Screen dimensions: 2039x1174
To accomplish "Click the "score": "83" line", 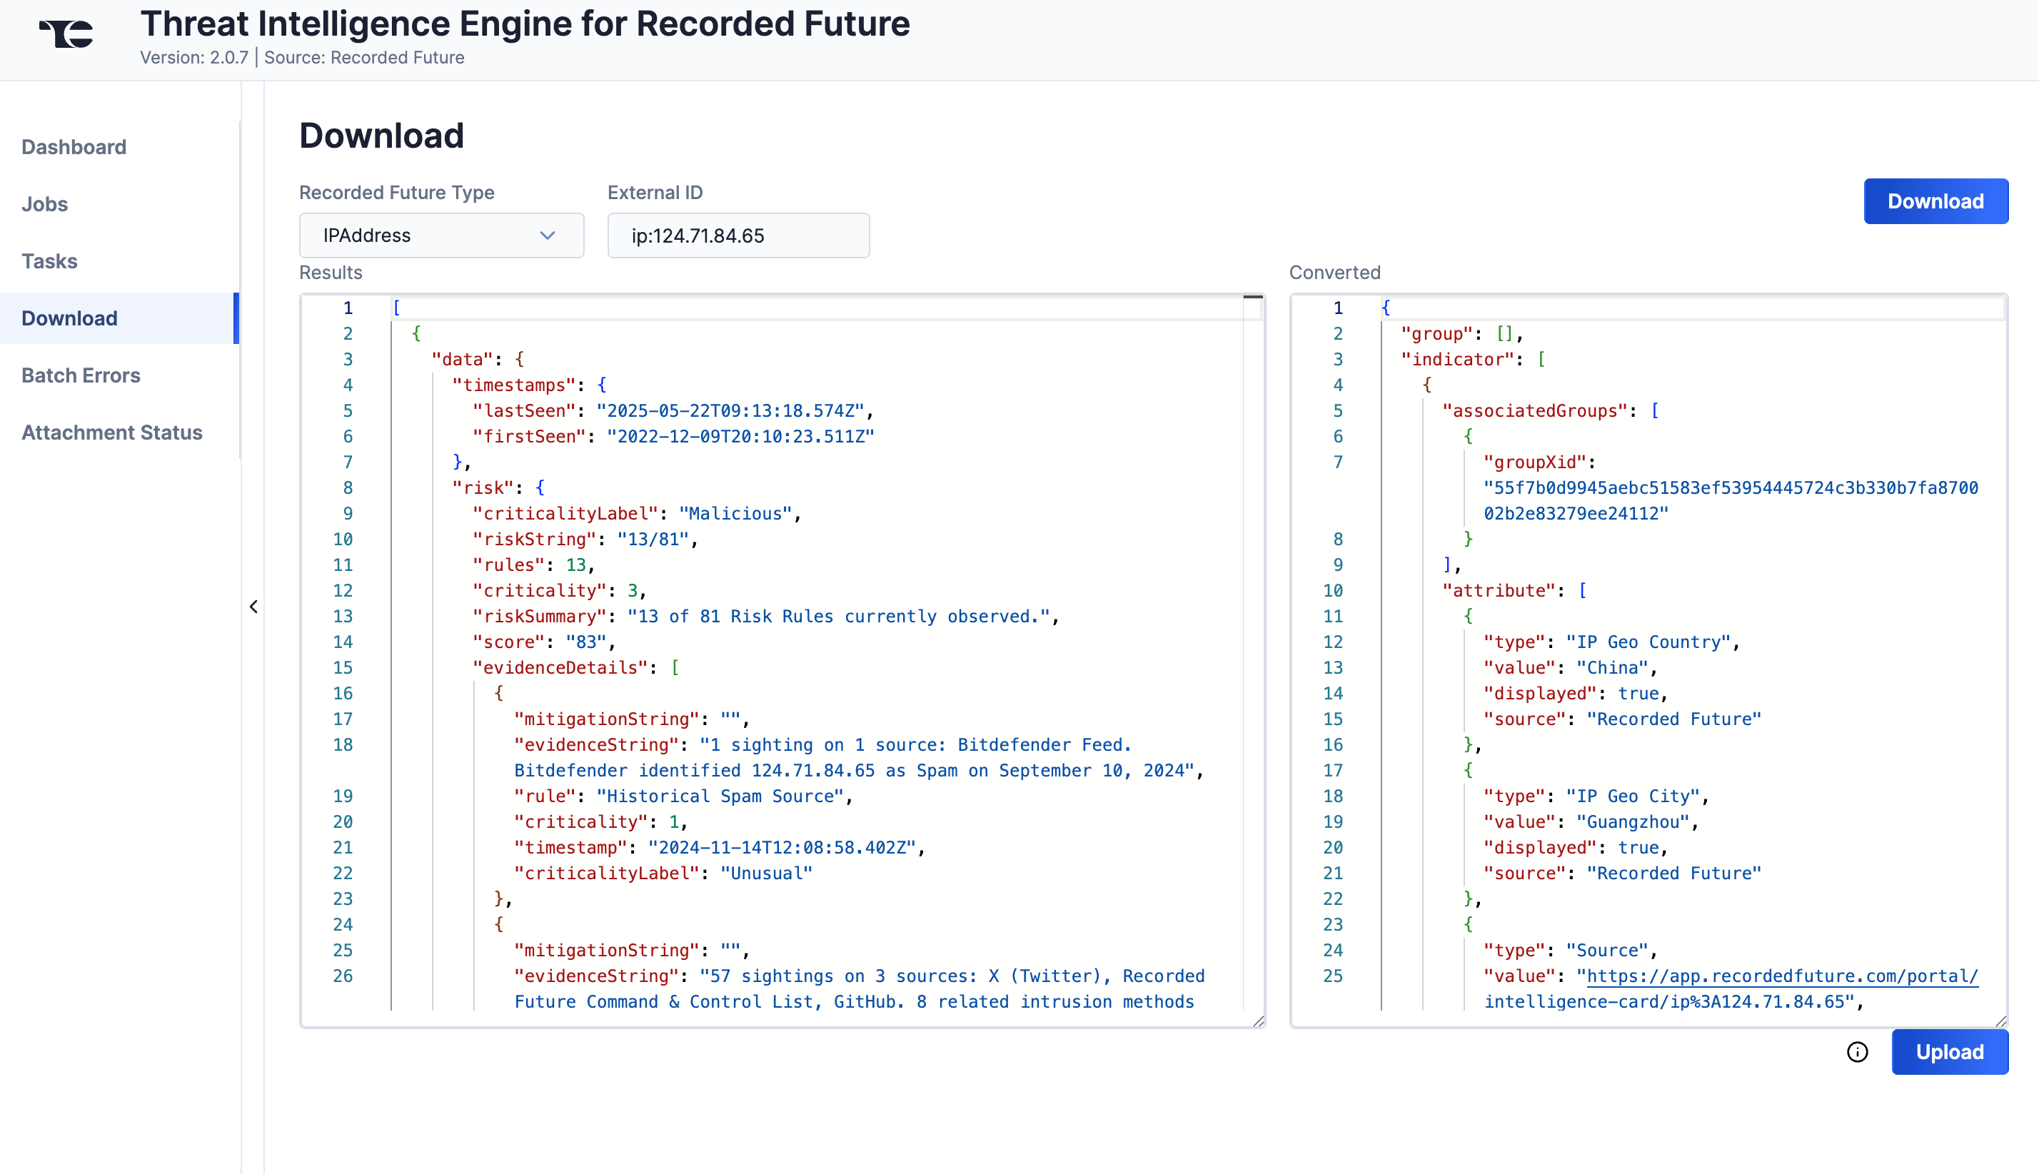I will pos(543,642).
